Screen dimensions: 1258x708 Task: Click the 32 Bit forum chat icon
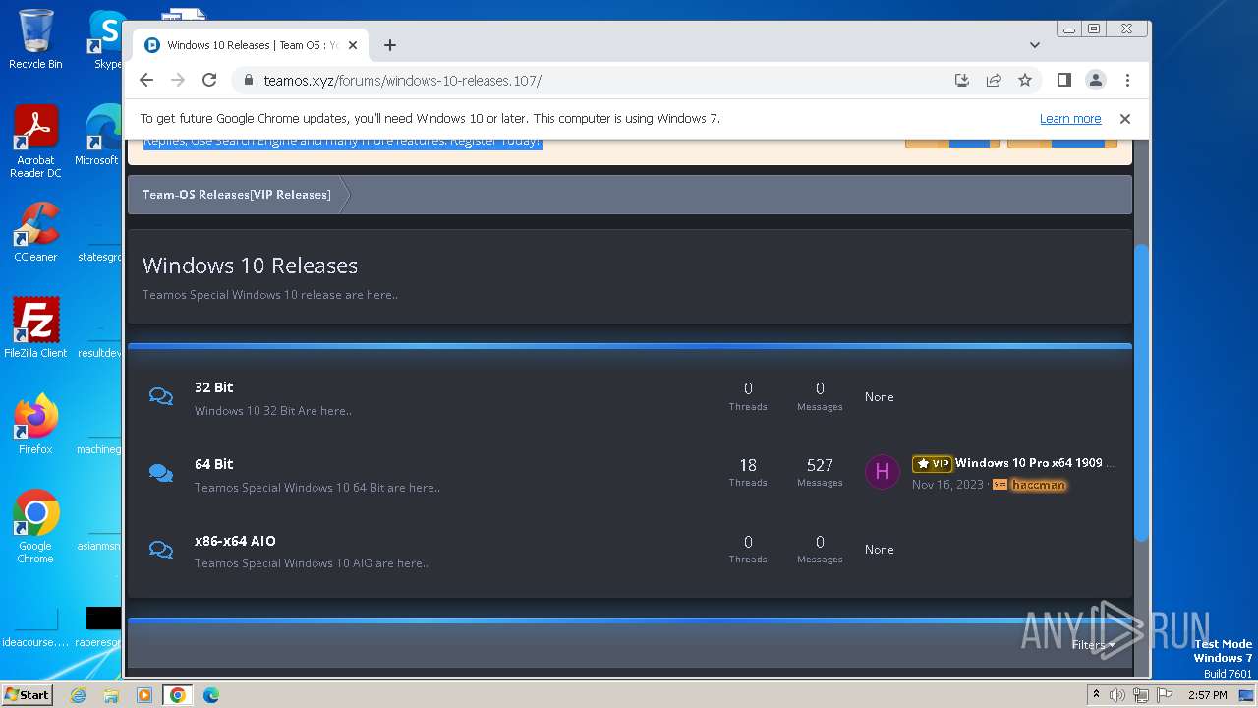point(161,396)
